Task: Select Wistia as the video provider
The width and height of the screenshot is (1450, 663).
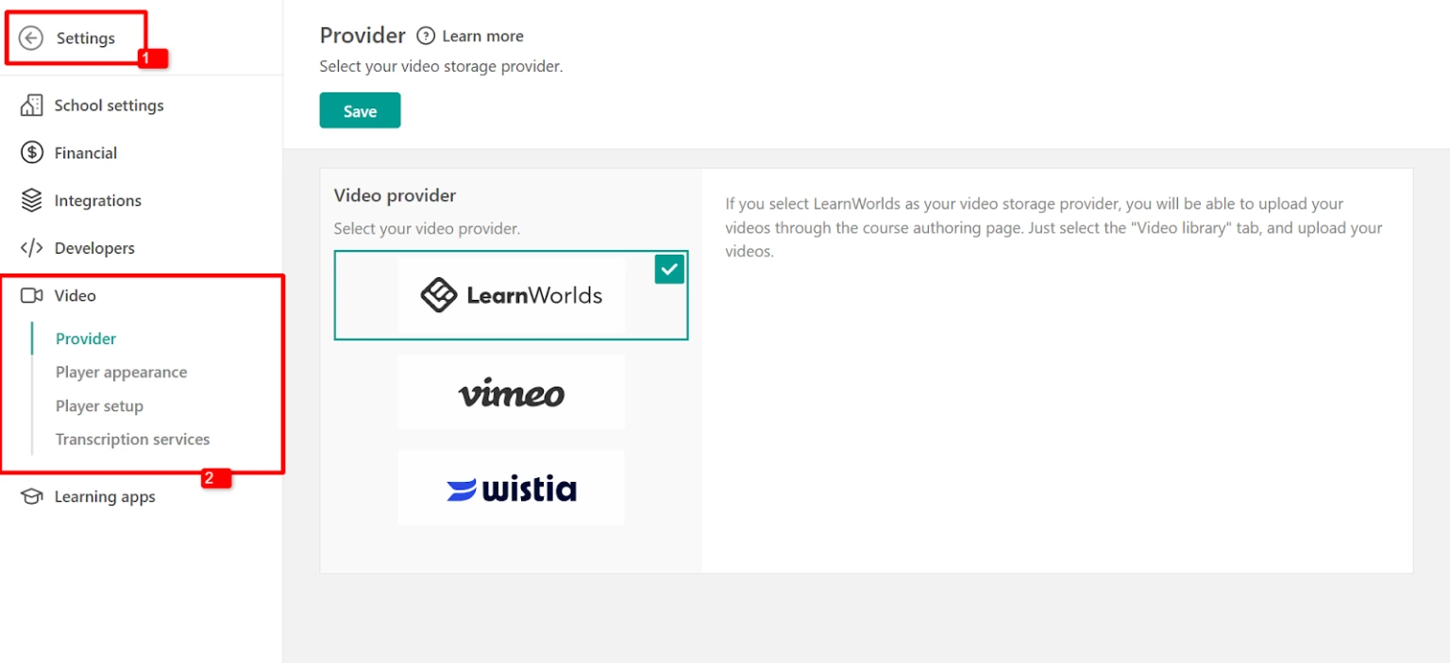Action: (x=511, y=487)
